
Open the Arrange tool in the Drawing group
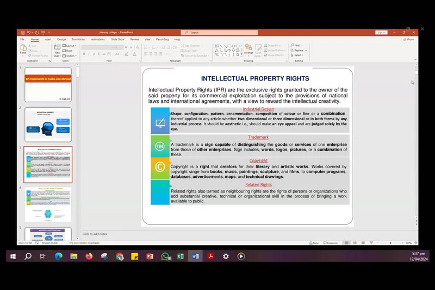pos(248,49)
